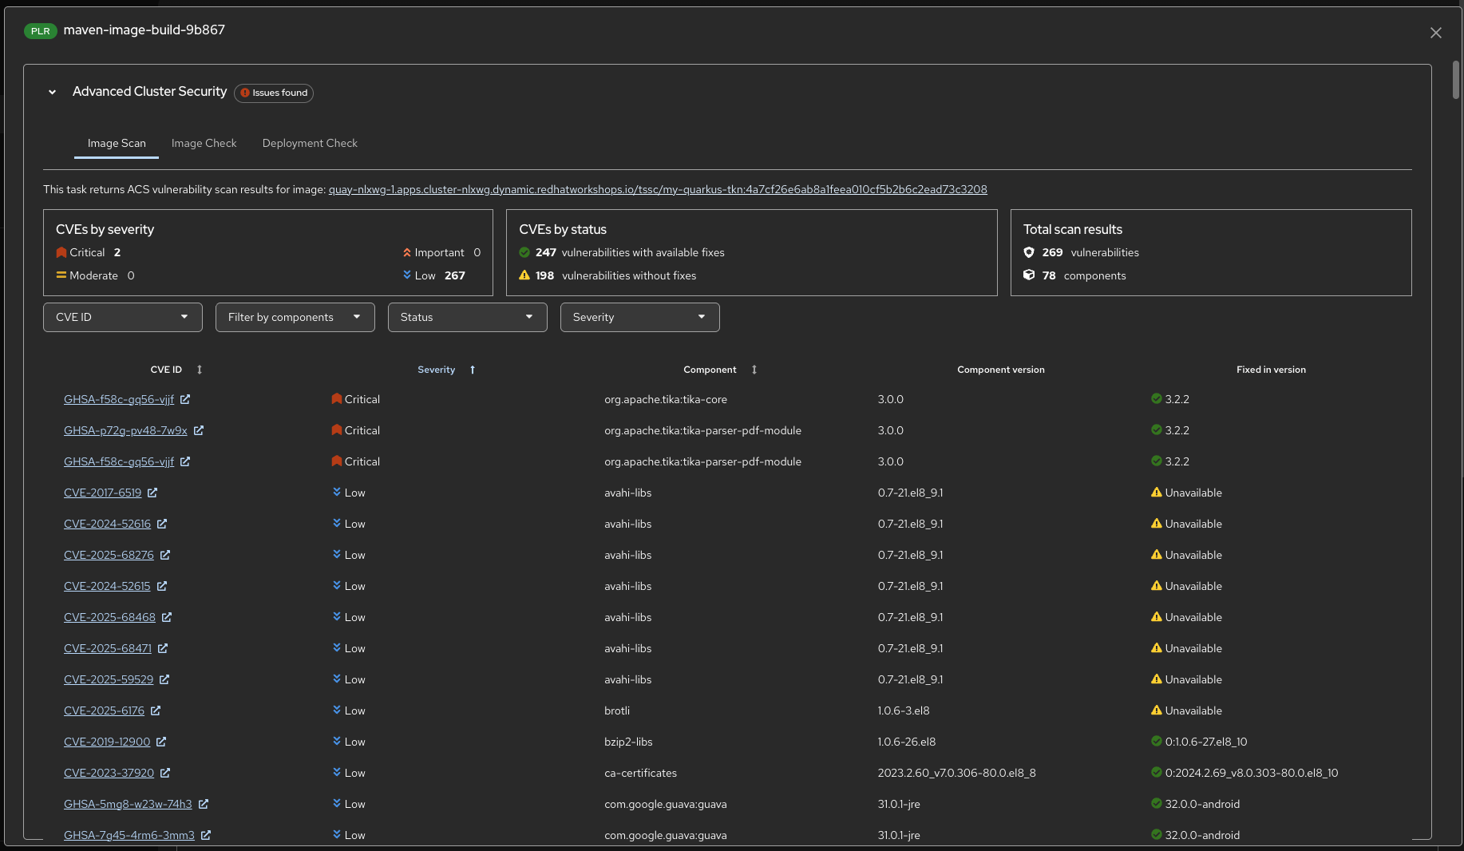Sort by Component column icon

(754, 370)
